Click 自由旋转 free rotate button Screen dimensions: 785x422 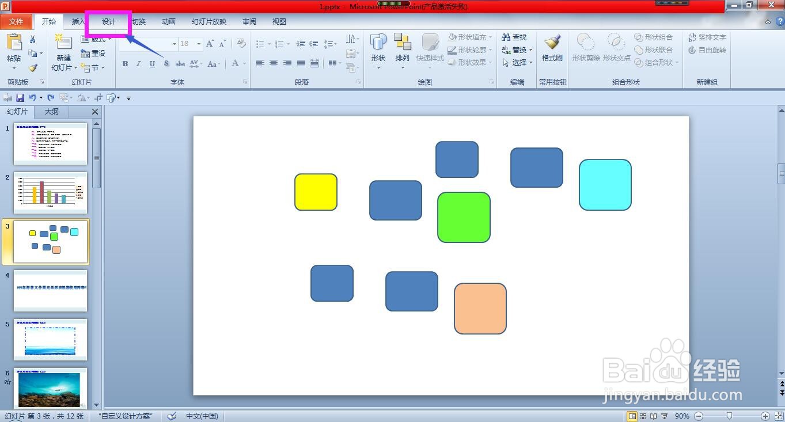coord(707,50)
